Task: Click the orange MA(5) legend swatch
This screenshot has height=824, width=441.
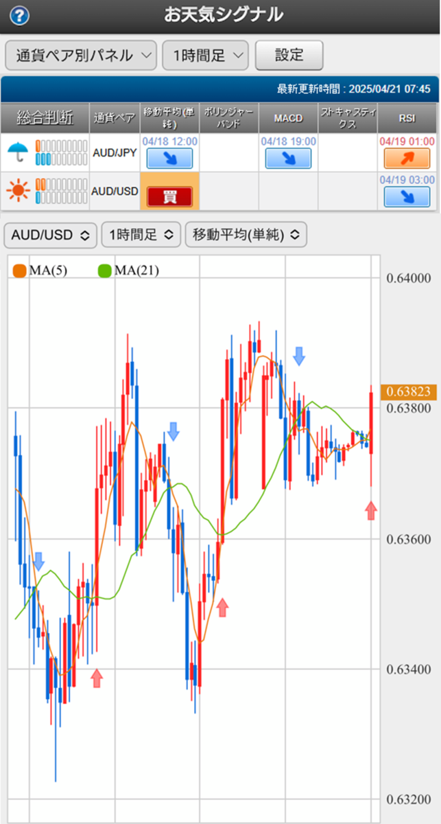Action: (19, 271)
